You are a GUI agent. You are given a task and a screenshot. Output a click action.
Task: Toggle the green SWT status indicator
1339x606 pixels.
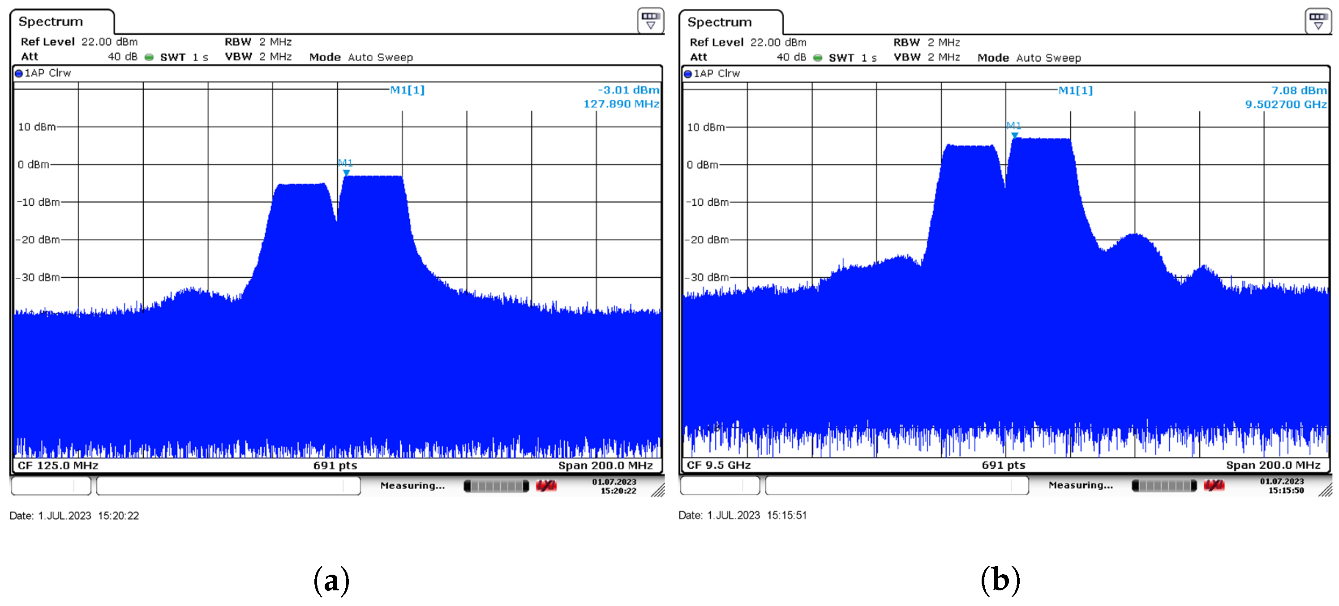click(x=149, y=57)
